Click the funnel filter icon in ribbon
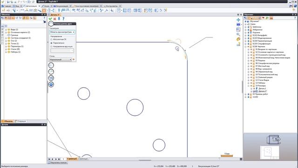Image resolution: width=298 pixels, height=168 pixels. [14, 10]
